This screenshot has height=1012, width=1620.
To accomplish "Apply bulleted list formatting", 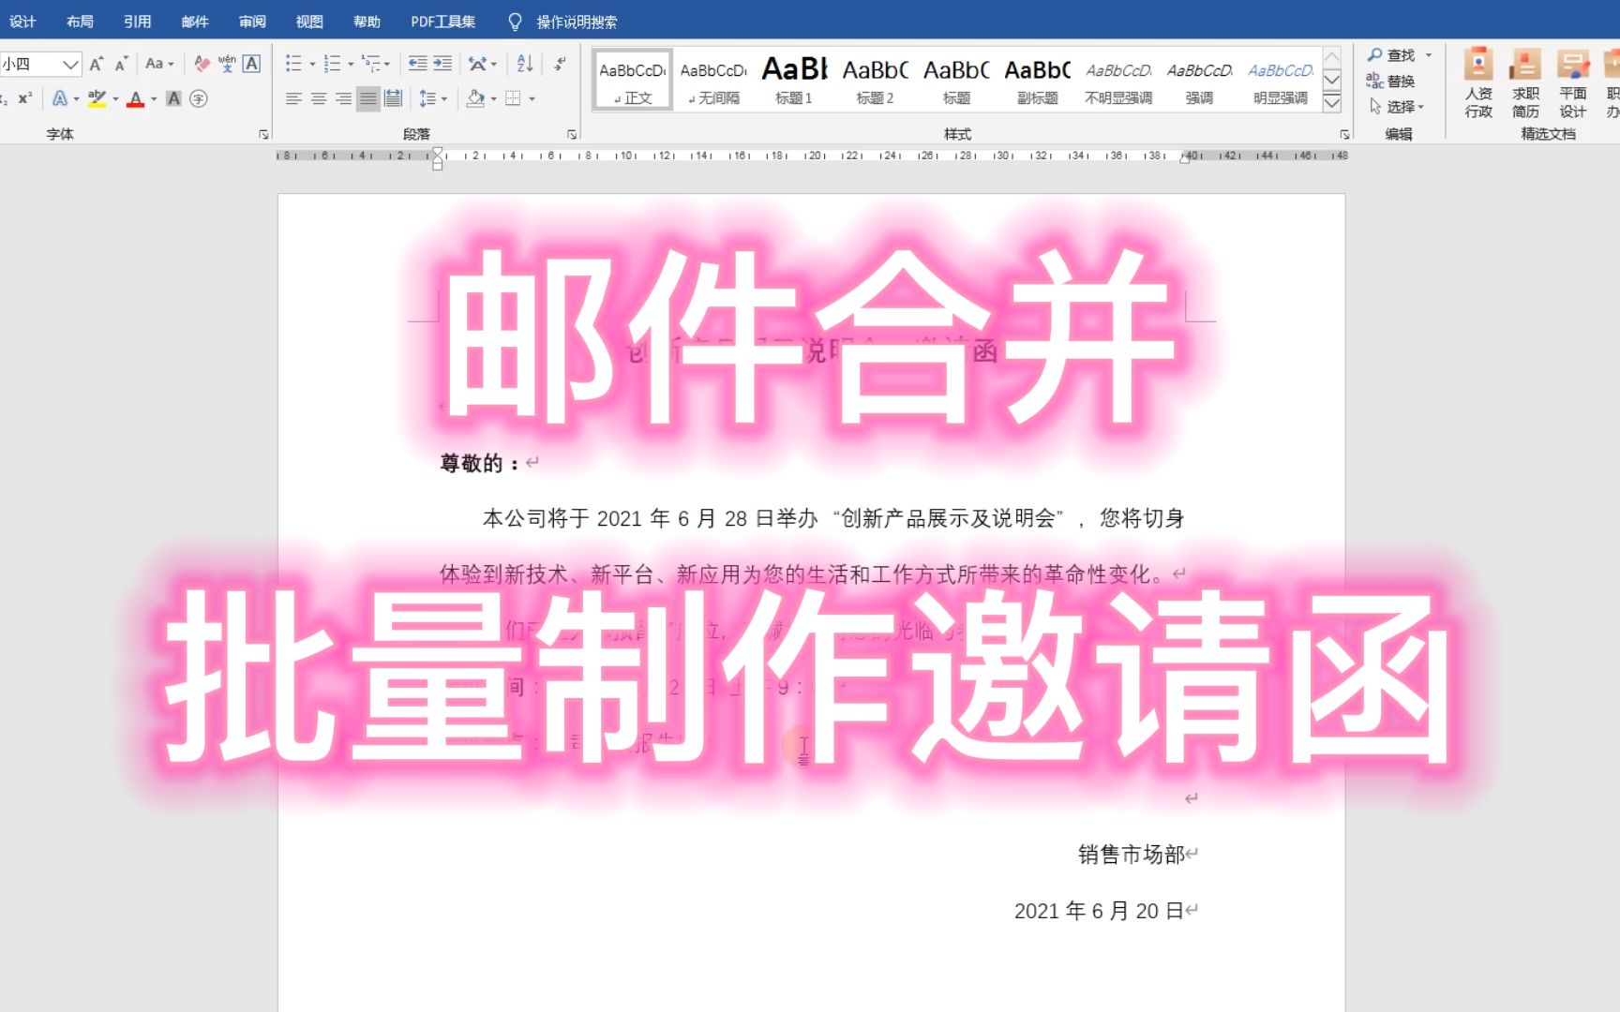I will [x=293, y=64].
